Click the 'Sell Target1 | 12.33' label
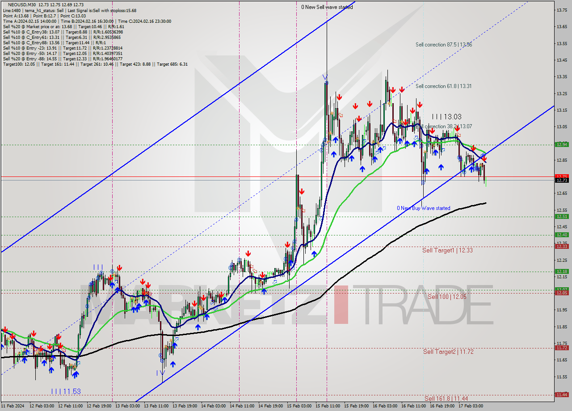Image resolution: width=572 pixels, height=411 pixels. point(447,250)
